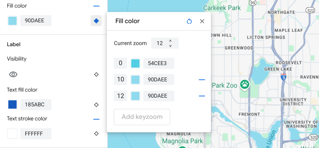319x148 pixels.
Task: Open color swatch for zoom 10 keyzoom
Action: [135, 80]
